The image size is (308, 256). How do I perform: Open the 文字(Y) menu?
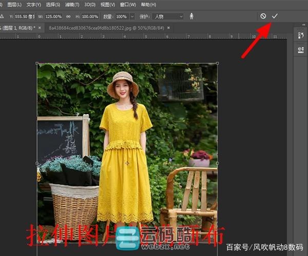(x=33, y=5)
